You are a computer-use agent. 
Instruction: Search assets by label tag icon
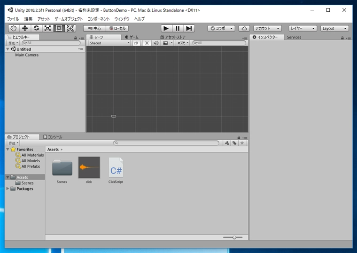point(234,143)
